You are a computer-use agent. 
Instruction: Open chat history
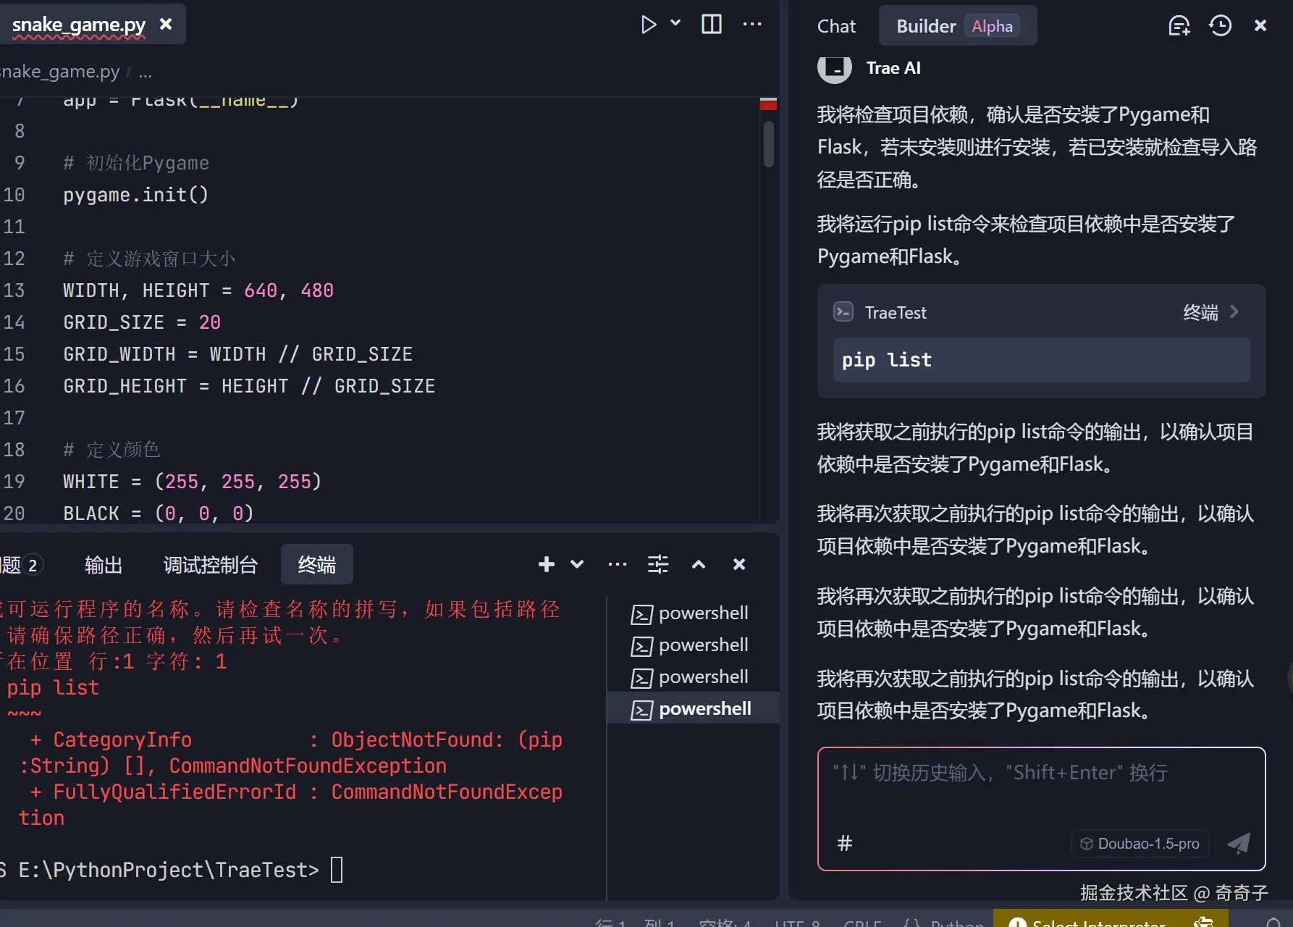click(1221, 26)
